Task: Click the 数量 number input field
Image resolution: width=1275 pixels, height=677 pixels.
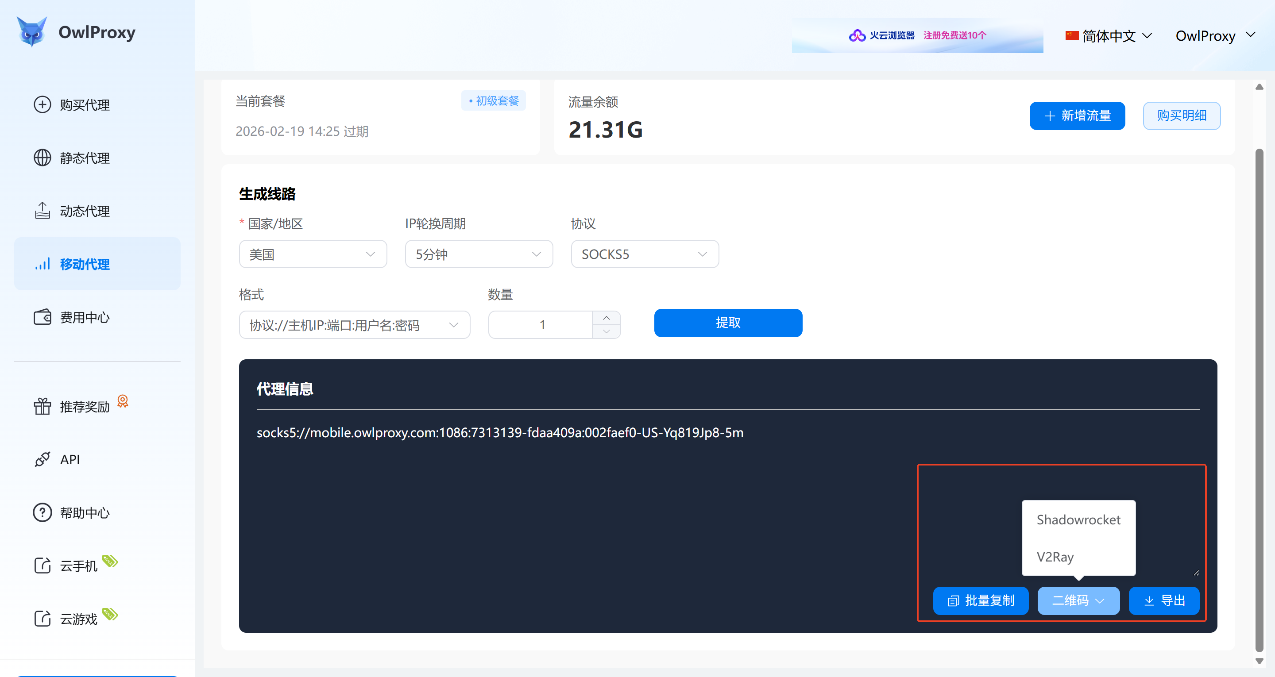Action: tap(541, 325)
